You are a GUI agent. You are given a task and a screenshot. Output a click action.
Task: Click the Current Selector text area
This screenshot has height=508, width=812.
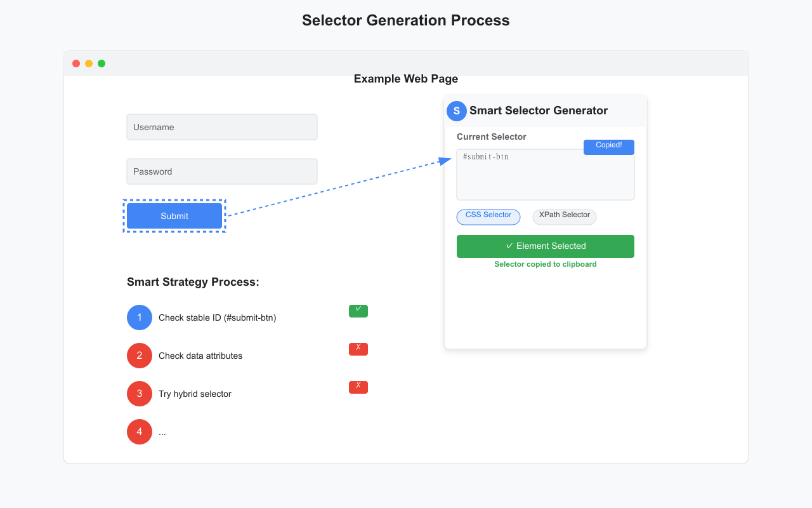[546, 175]
